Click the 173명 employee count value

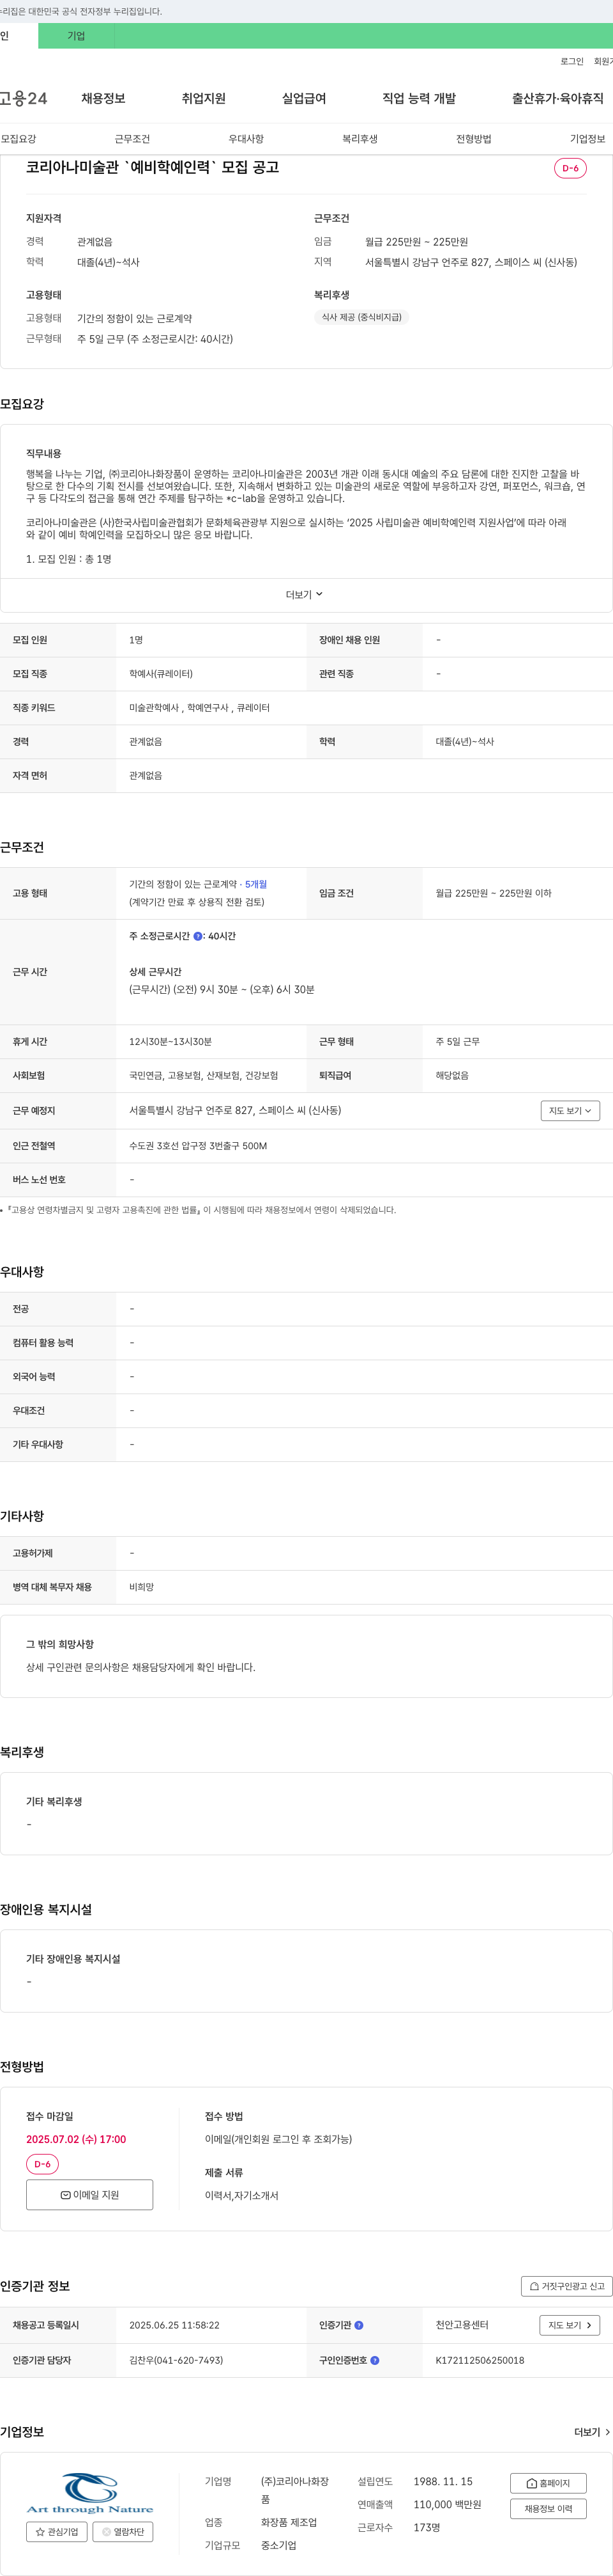click(x=427, y=2527)
